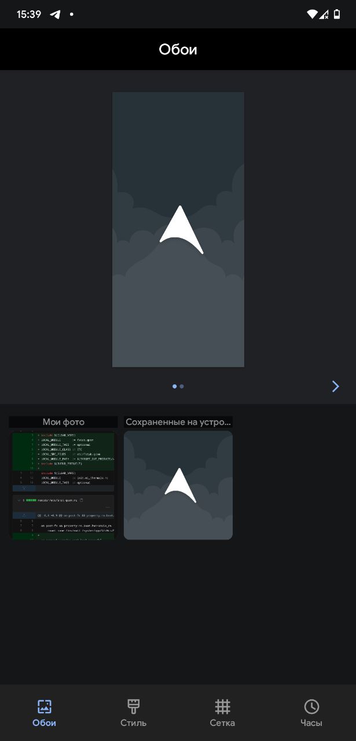Screen dimensions: 356x741
Task: Switch to the Часы (Clock) tab
Action: (x=311, y=713)
